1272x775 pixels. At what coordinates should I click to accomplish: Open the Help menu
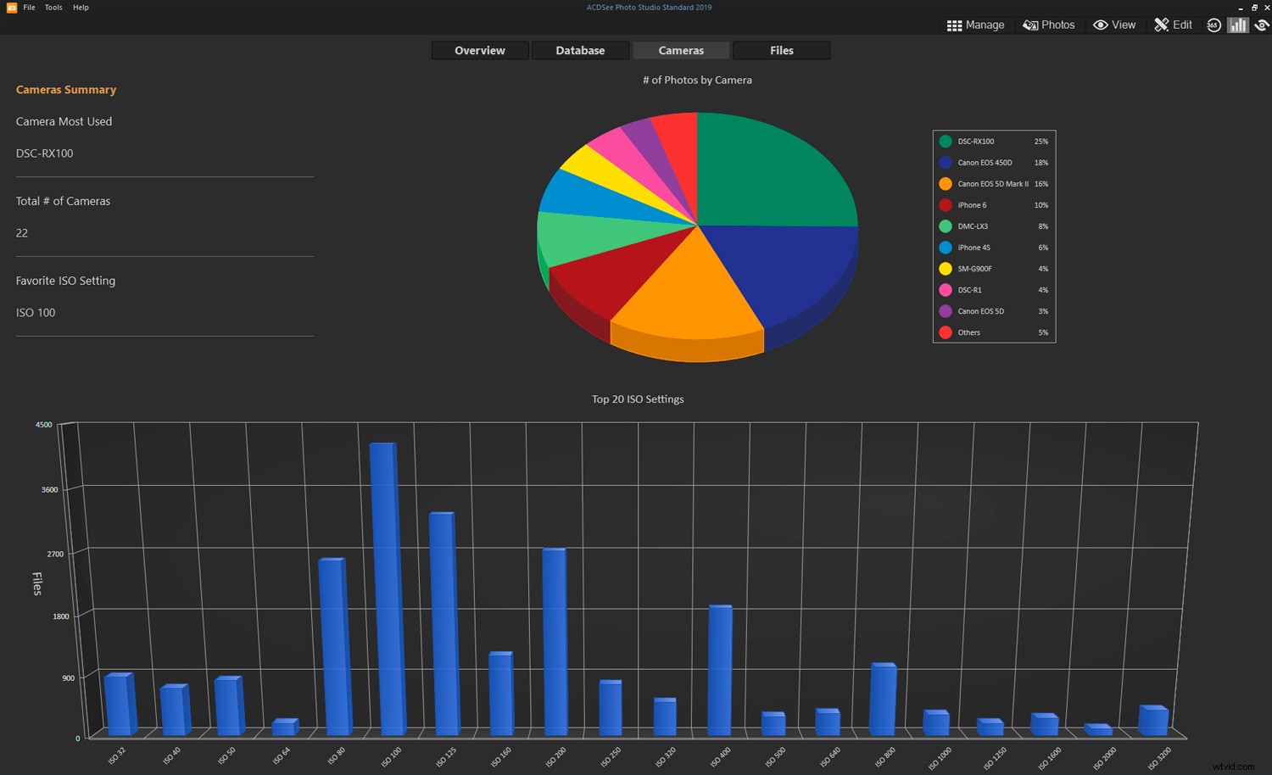coord(81,8)
